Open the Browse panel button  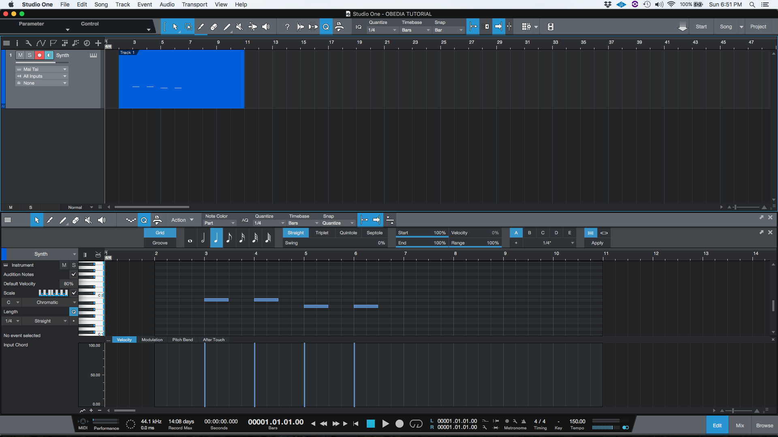[764, 425]
